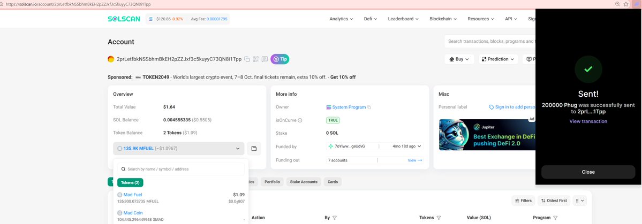Switch to the Stake Accounts tab
The height and width of the screenshot is (224, 642).
[304, 182]
